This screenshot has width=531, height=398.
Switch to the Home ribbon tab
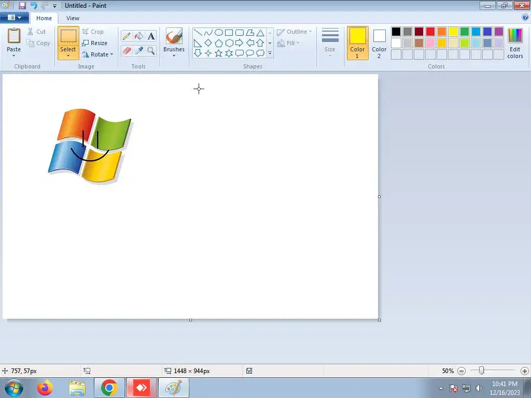point(44,18)
